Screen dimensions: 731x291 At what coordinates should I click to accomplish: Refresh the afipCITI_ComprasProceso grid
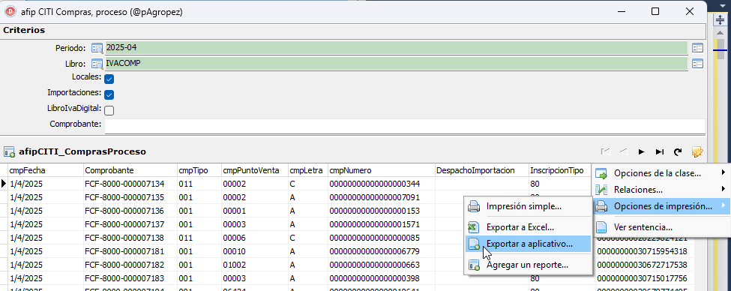pyautogui.click(x=679, y=151)
